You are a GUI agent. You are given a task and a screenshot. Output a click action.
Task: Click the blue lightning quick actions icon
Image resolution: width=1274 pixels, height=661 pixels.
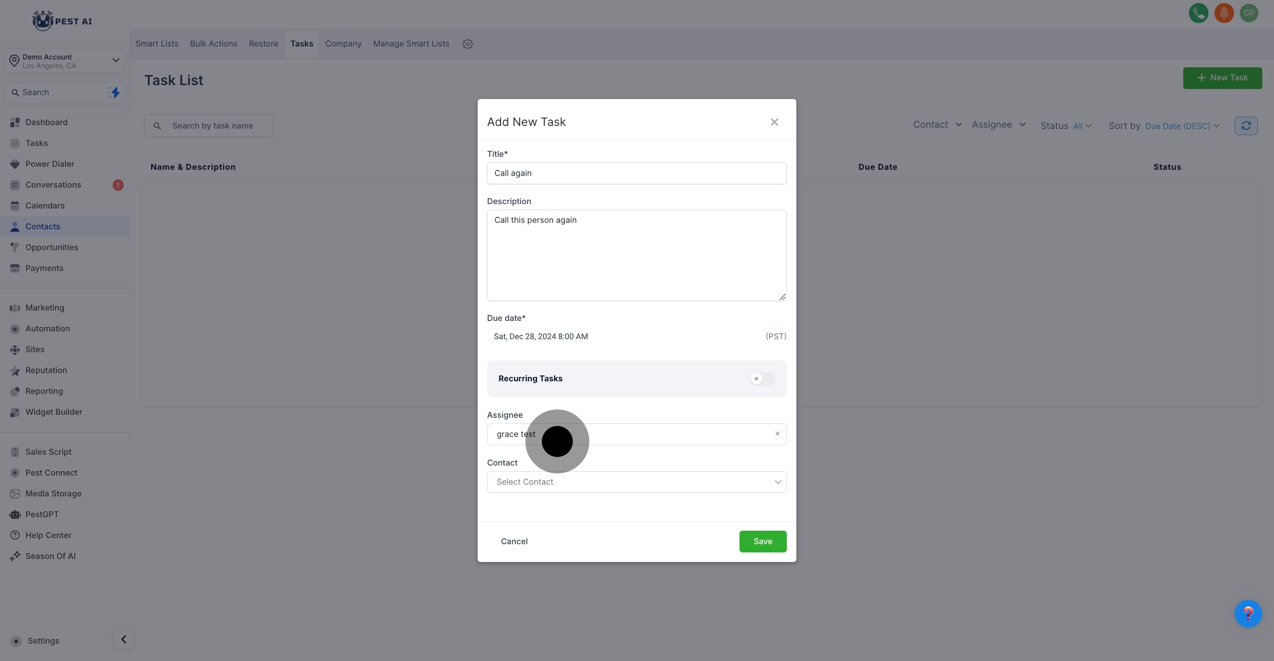114,93
